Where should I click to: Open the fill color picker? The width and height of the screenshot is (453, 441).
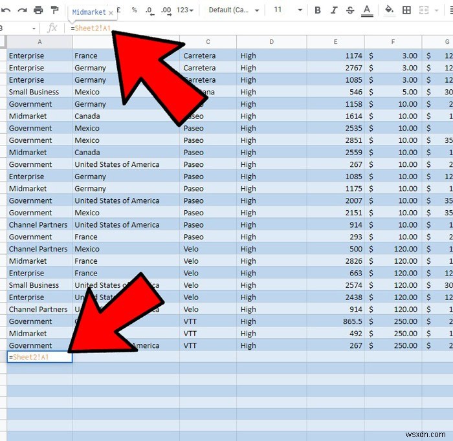(x=390, y=10)
